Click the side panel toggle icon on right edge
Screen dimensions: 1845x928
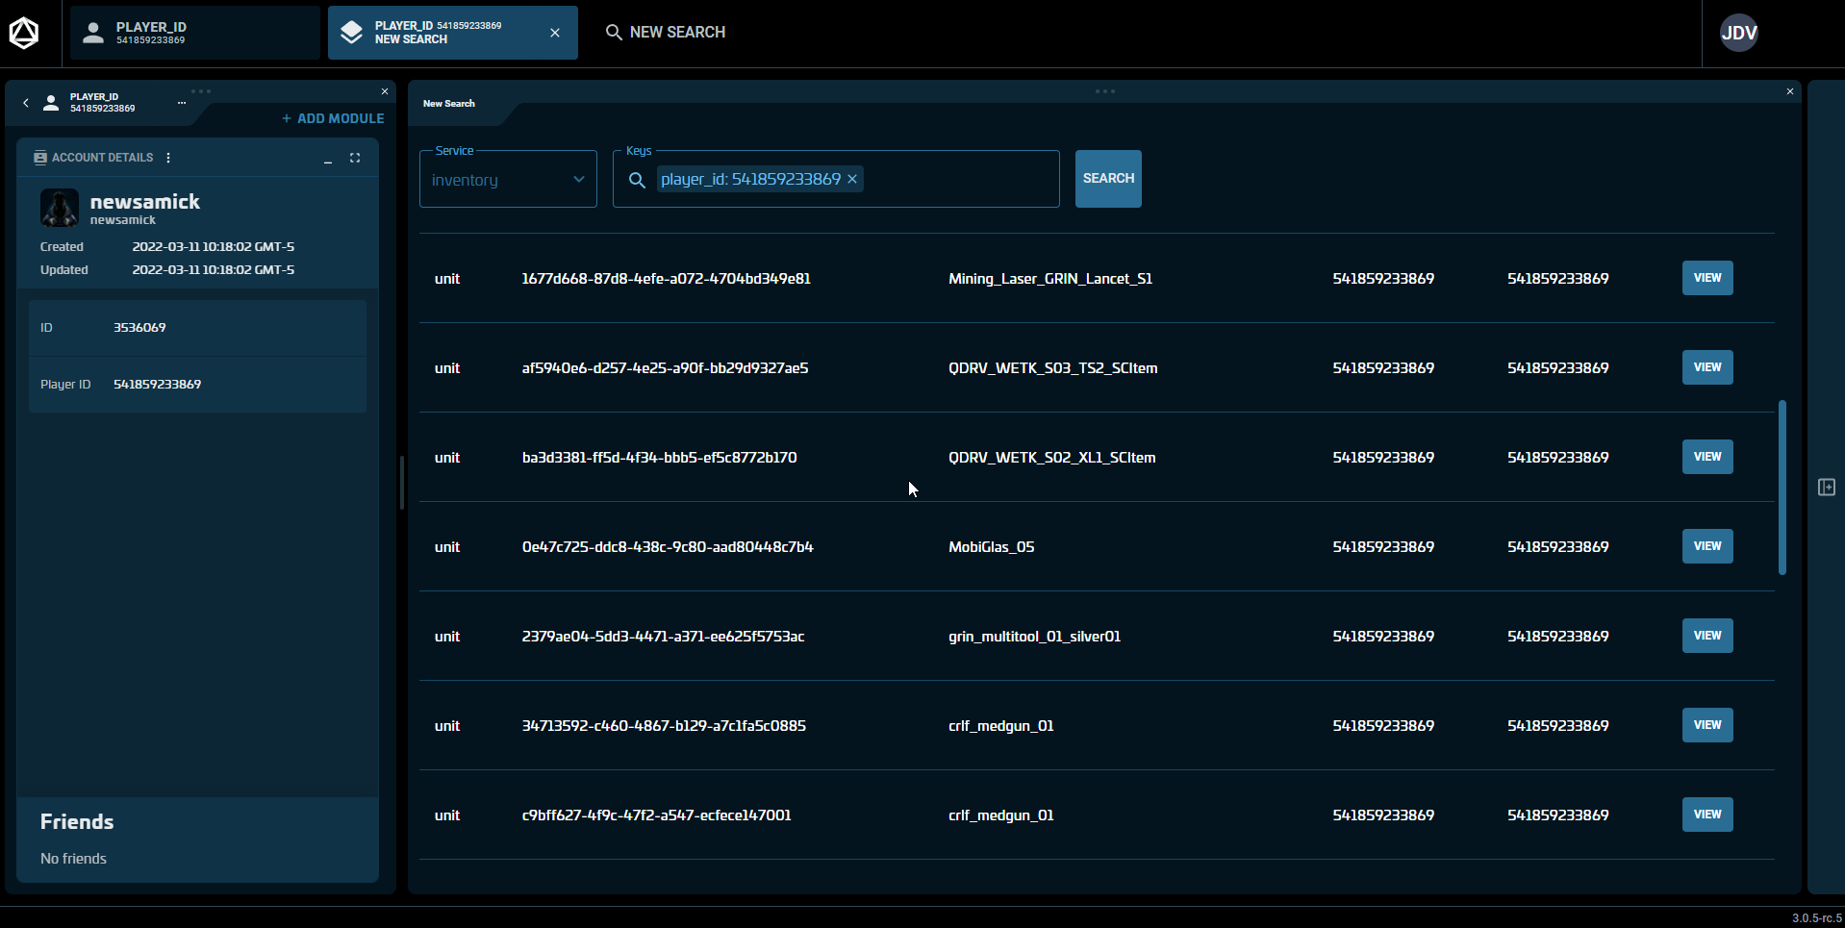(x=1826, y=488)
